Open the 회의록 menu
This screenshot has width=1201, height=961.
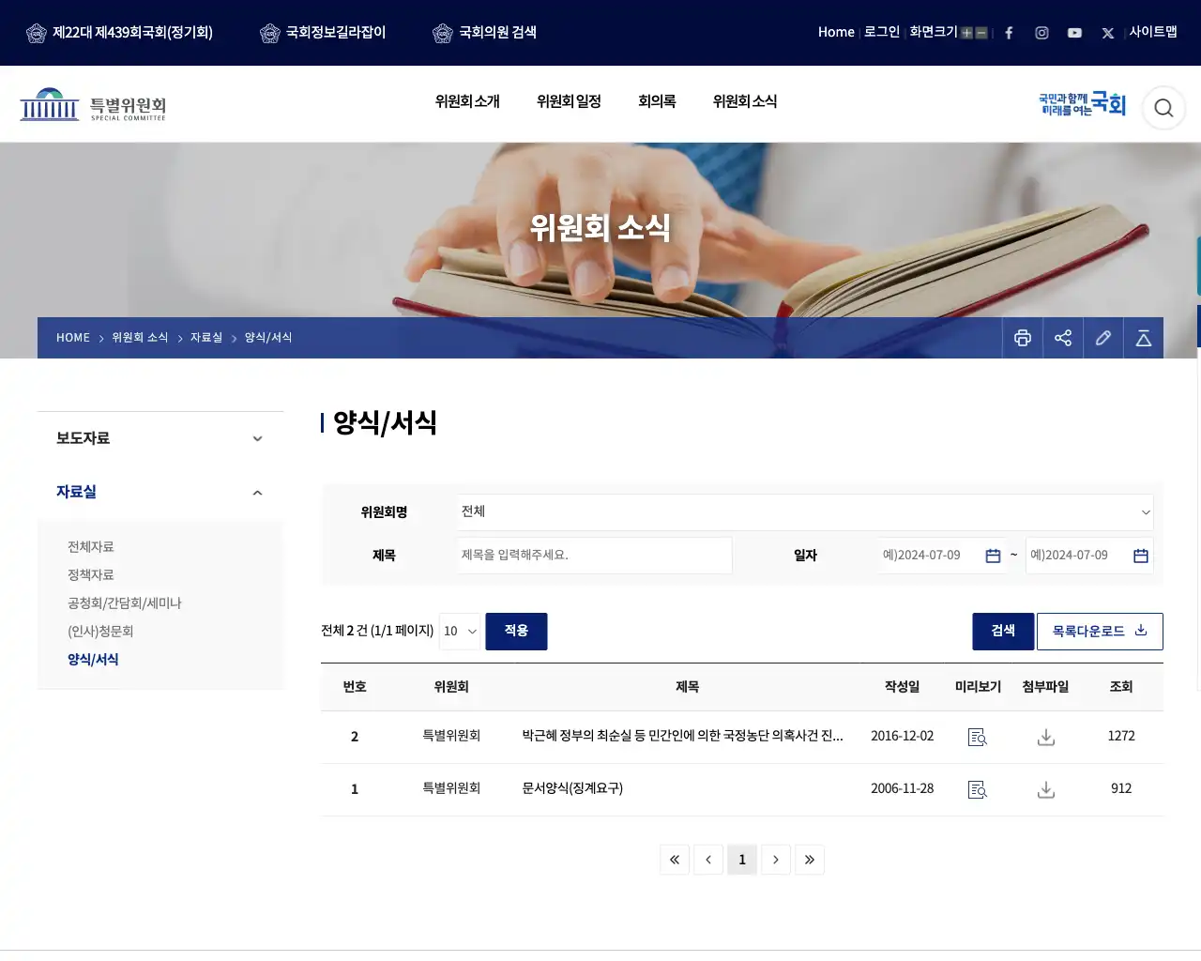657,101
